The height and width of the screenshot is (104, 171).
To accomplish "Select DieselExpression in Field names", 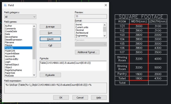I will point(13,40).
